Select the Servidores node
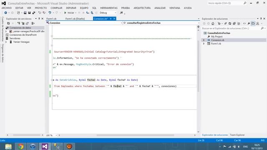This screenshot has height=150, width=267. pos(15,38)
